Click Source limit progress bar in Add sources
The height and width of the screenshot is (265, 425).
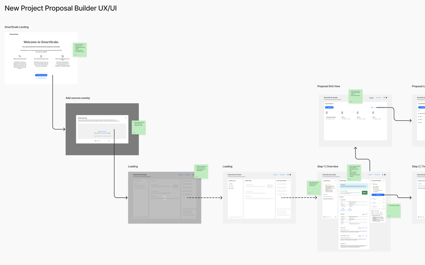tap(104, 141)
